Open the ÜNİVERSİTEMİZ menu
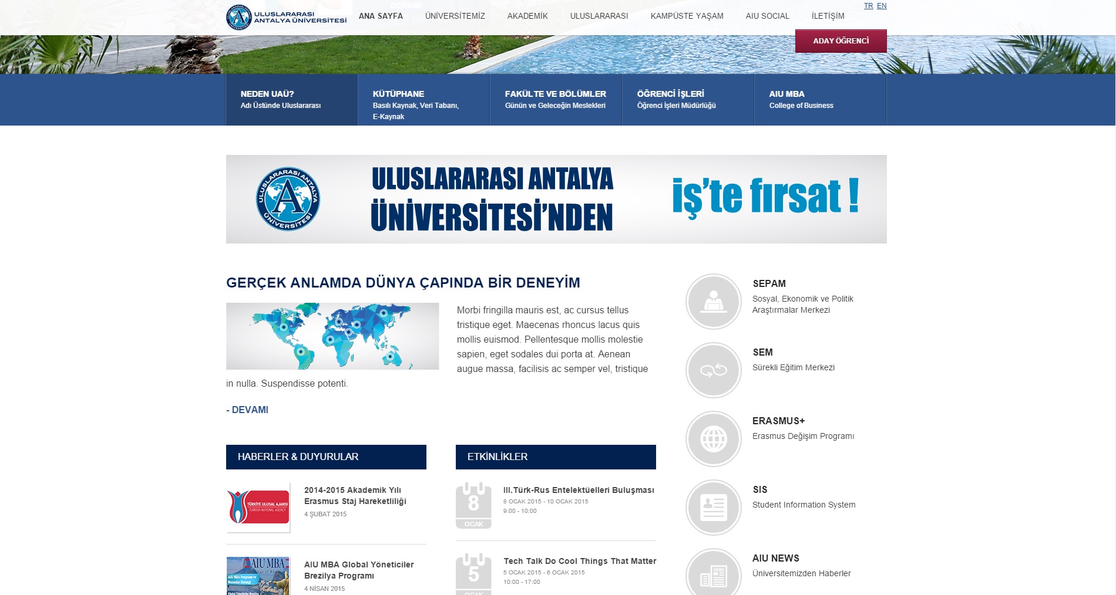The width and height of the screenshot is (1116, 595). tap(455, 16)
